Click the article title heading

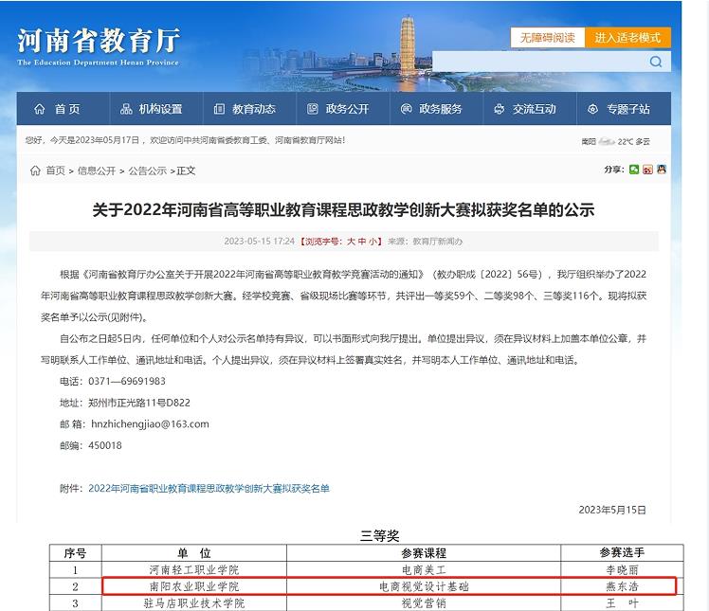coord(343,209)
